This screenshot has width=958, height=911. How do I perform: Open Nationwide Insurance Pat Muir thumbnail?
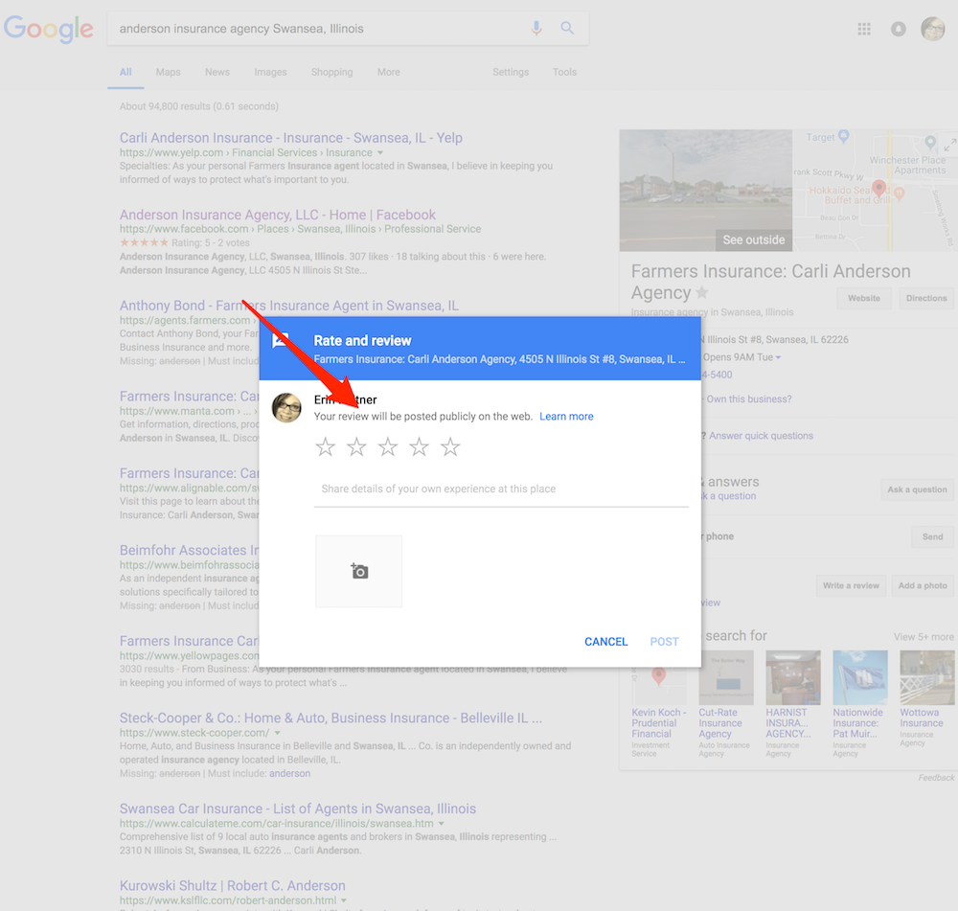pos(860,677)
